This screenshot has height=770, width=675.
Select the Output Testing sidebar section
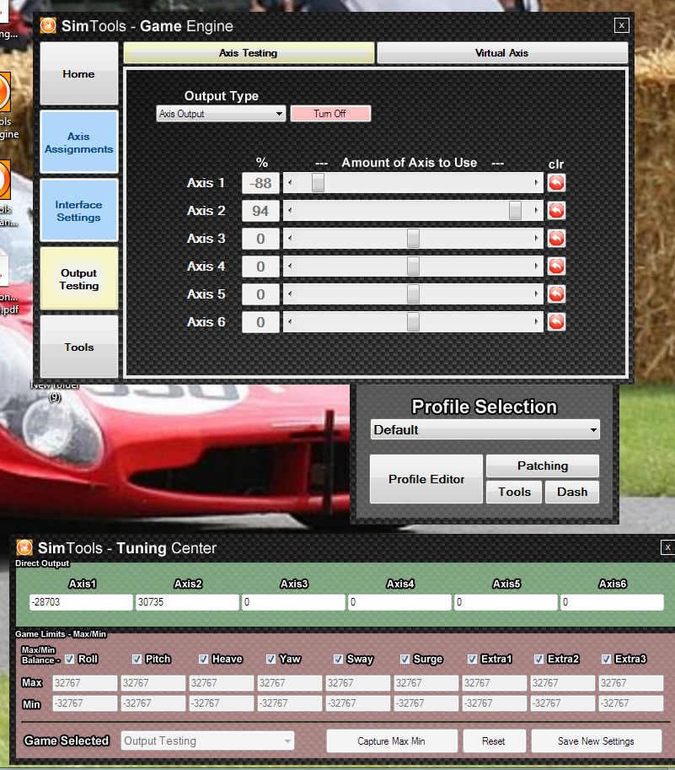[79, 279]
